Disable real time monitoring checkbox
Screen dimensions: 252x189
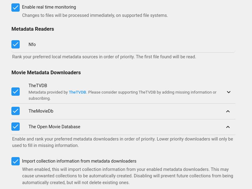tap(15, 7)
